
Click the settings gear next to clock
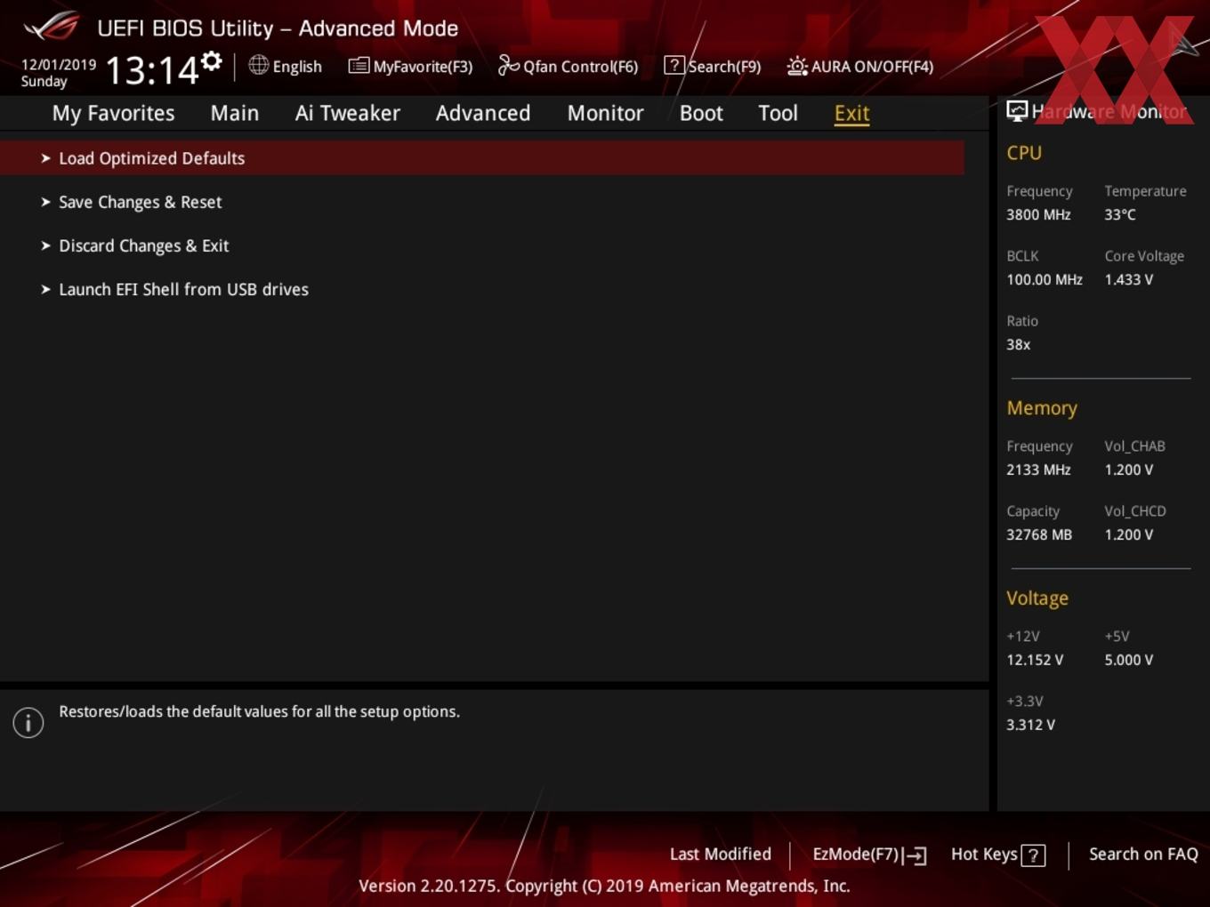(211, 61)
